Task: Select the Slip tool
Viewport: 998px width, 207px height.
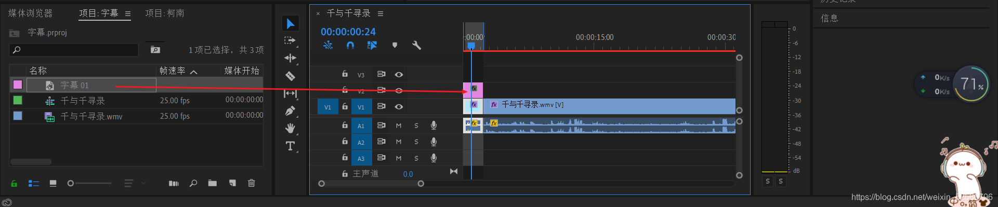Action: click(290, 93)
